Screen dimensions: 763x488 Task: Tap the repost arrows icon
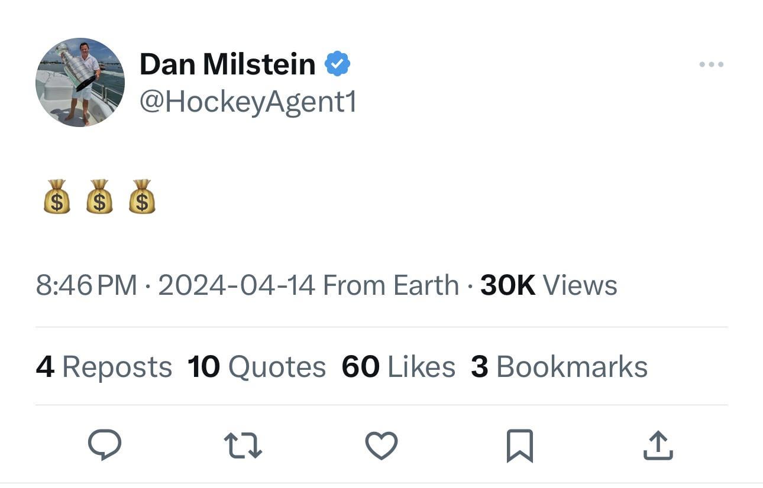point(243,445)
